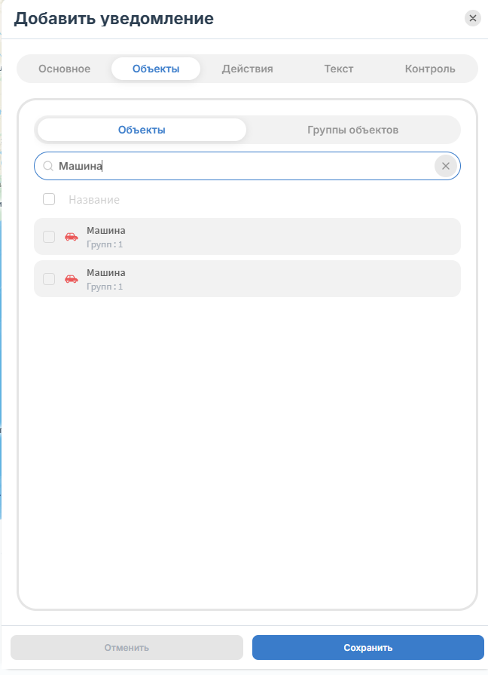Viewport: 488px width, 675px height.
Task: Tick the checkbox for the first Машина row
Action: coord(49,237)
